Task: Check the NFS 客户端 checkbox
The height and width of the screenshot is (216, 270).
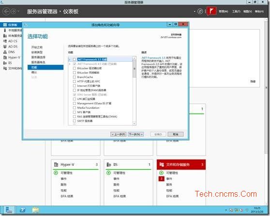Action: pos(75,112)
